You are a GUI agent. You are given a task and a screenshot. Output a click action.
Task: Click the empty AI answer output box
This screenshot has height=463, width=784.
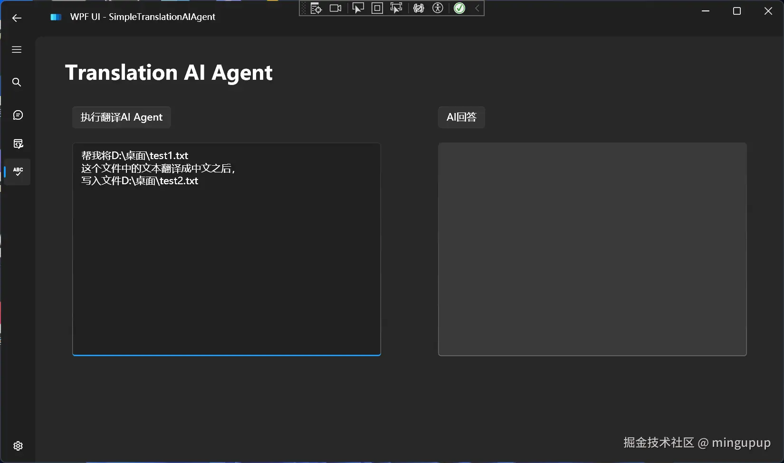[x=593, y=249]
